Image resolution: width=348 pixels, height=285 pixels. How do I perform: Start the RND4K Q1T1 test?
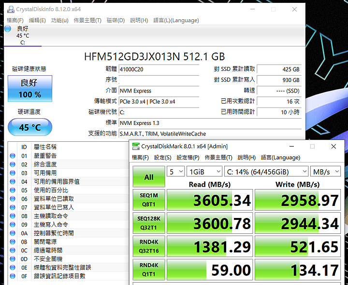149,270
